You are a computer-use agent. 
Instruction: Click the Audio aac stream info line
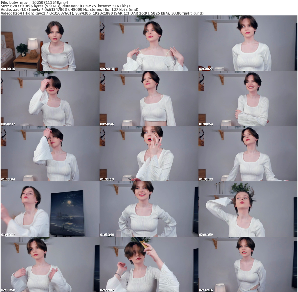point(69,10)
